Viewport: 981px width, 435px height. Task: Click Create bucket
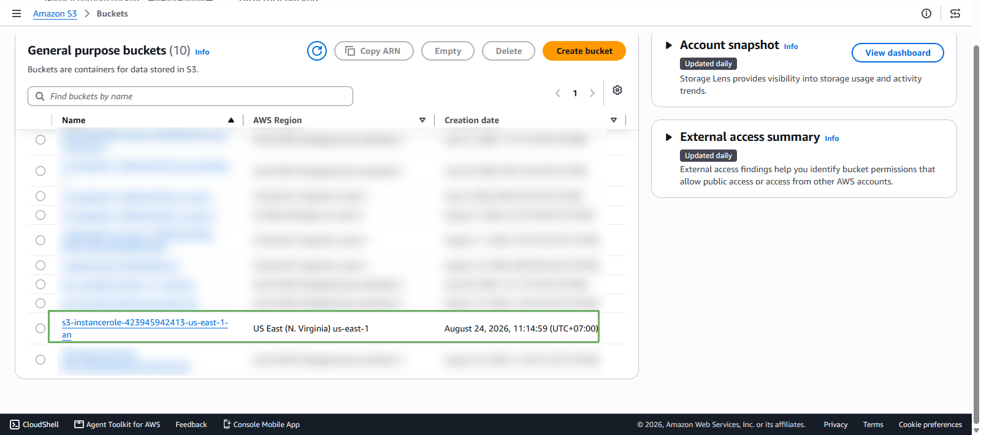(x=584, y=51)
